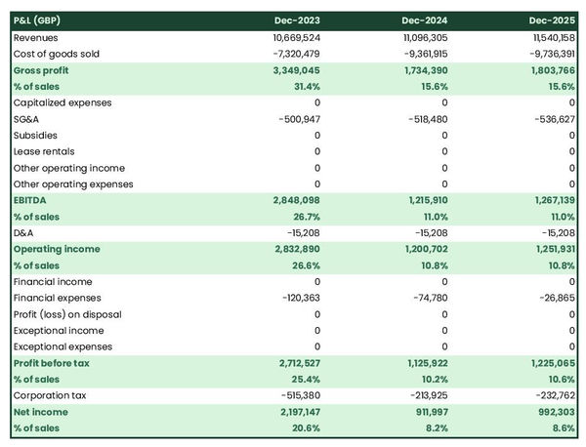586x447 pixels.
Task: Click Corporation tax value -232,762
Action: pos(551,395)
